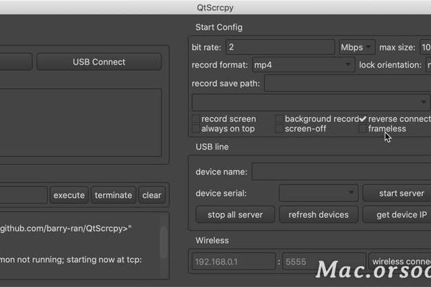Toggle the screen-off checkbox
Screen dimensions: 431x287
[x=279, y=129]
